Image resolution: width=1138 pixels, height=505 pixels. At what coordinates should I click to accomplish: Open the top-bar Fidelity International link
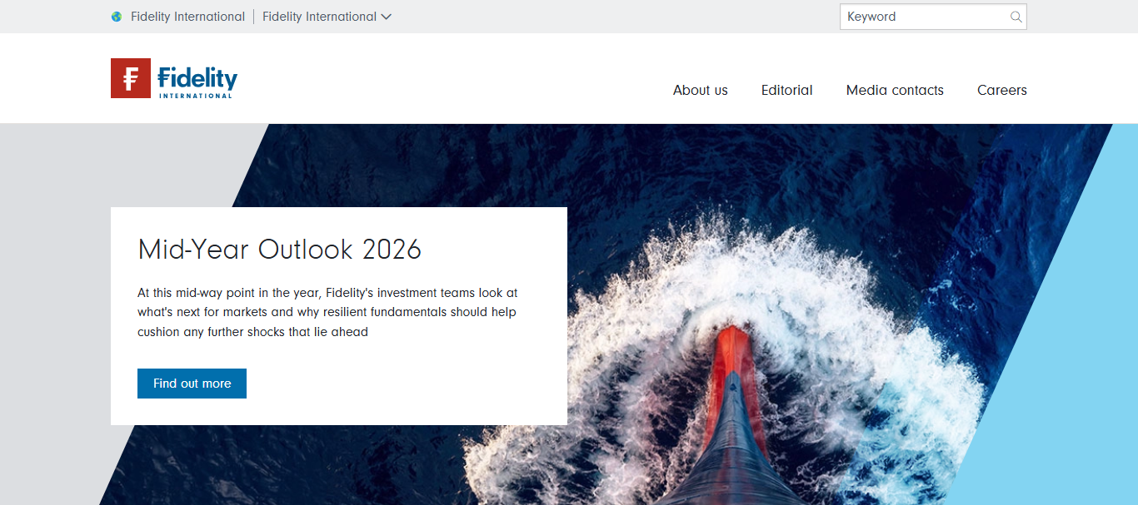point(187,17)
